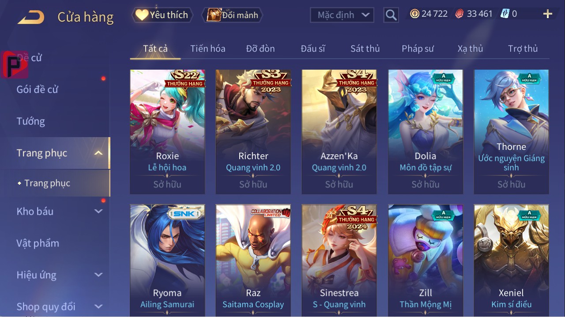The height and width of the screenshot is (317, 565).
Task: Click the plus icon to add currency
Action: pyautogui.click(x=548, y=14)
